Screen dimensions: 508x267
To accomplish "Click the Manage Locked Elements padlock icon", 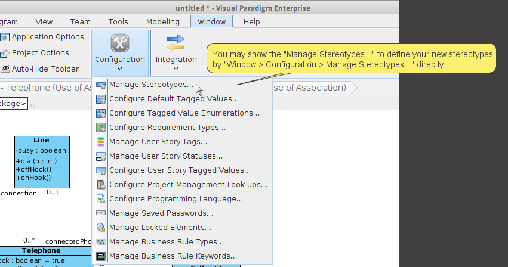I will [x=101, y=228].
